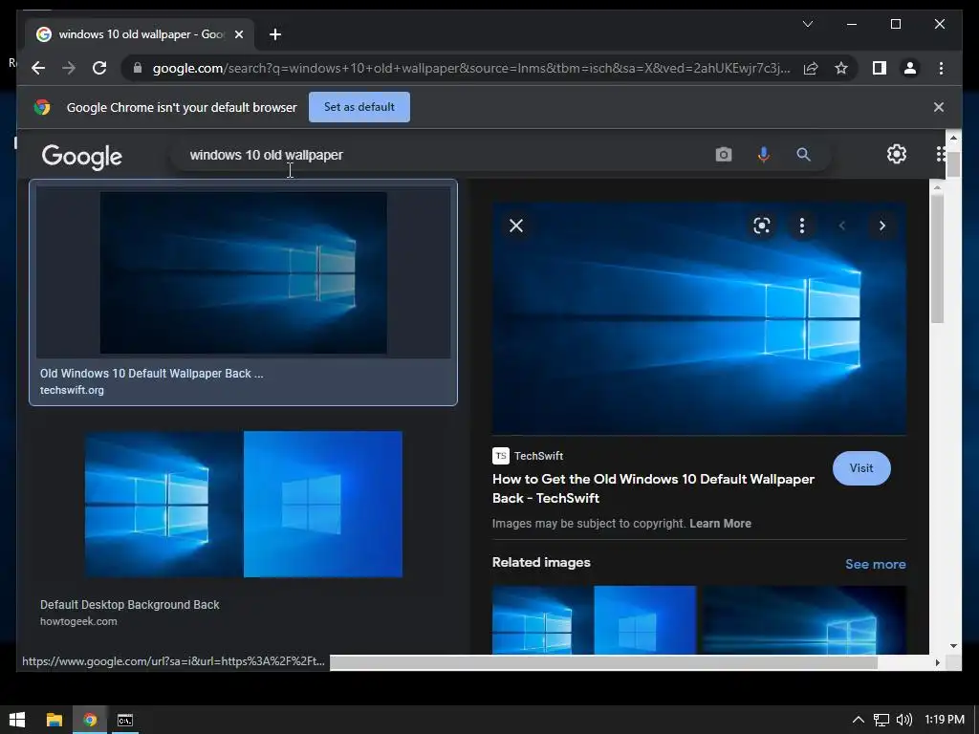This screenshot has height=734, width=979.
Task: Open second related image thumbnail
Action: tap(805, 619)
